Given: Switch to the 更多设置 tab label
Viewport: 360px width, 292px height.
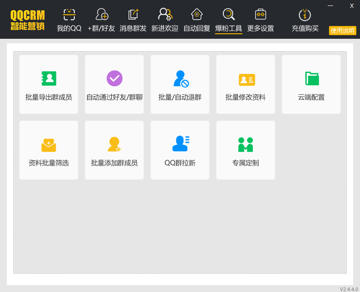Looking at the screenshot, I should pyautogui.click(x=261, y=28).
